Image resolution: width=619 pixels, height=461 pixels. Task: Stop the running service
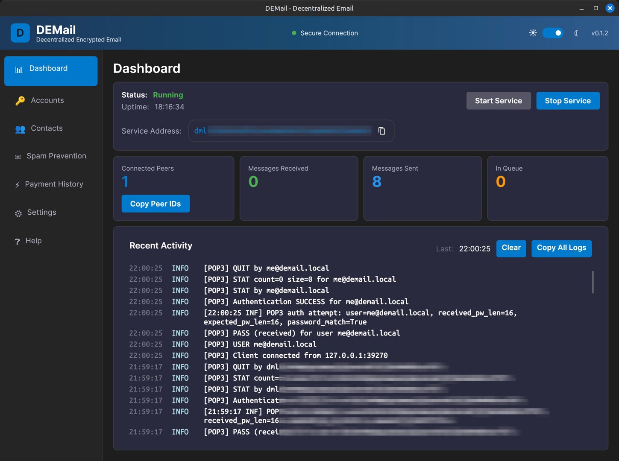(x=567, y=101)
